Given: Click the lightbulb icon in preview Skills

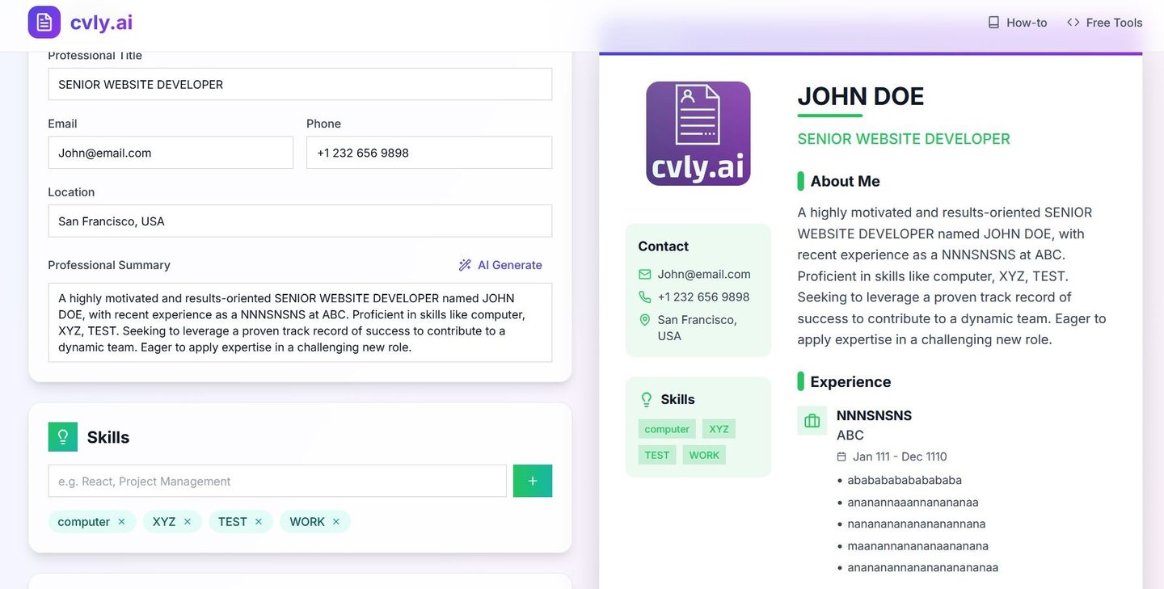Looking at the screenshot, I should [x=647, y=399].
